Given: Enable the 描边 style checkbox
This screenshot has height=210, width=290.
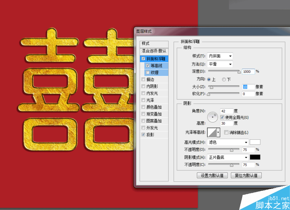Looking at the screenshot, I should 143,79.
